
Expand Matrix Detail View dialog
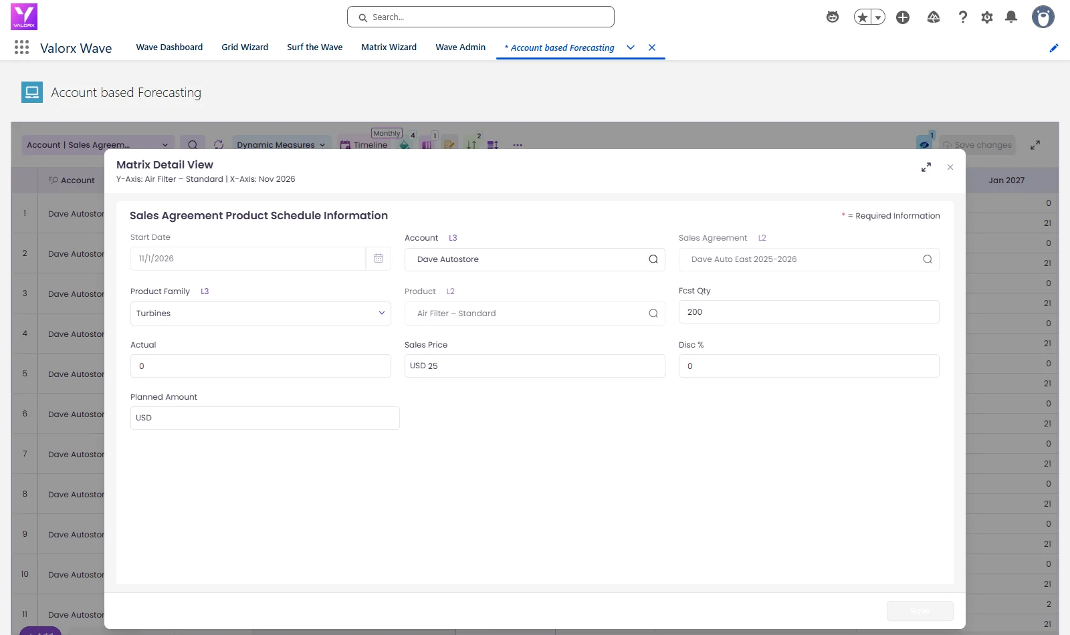point(926,167)
